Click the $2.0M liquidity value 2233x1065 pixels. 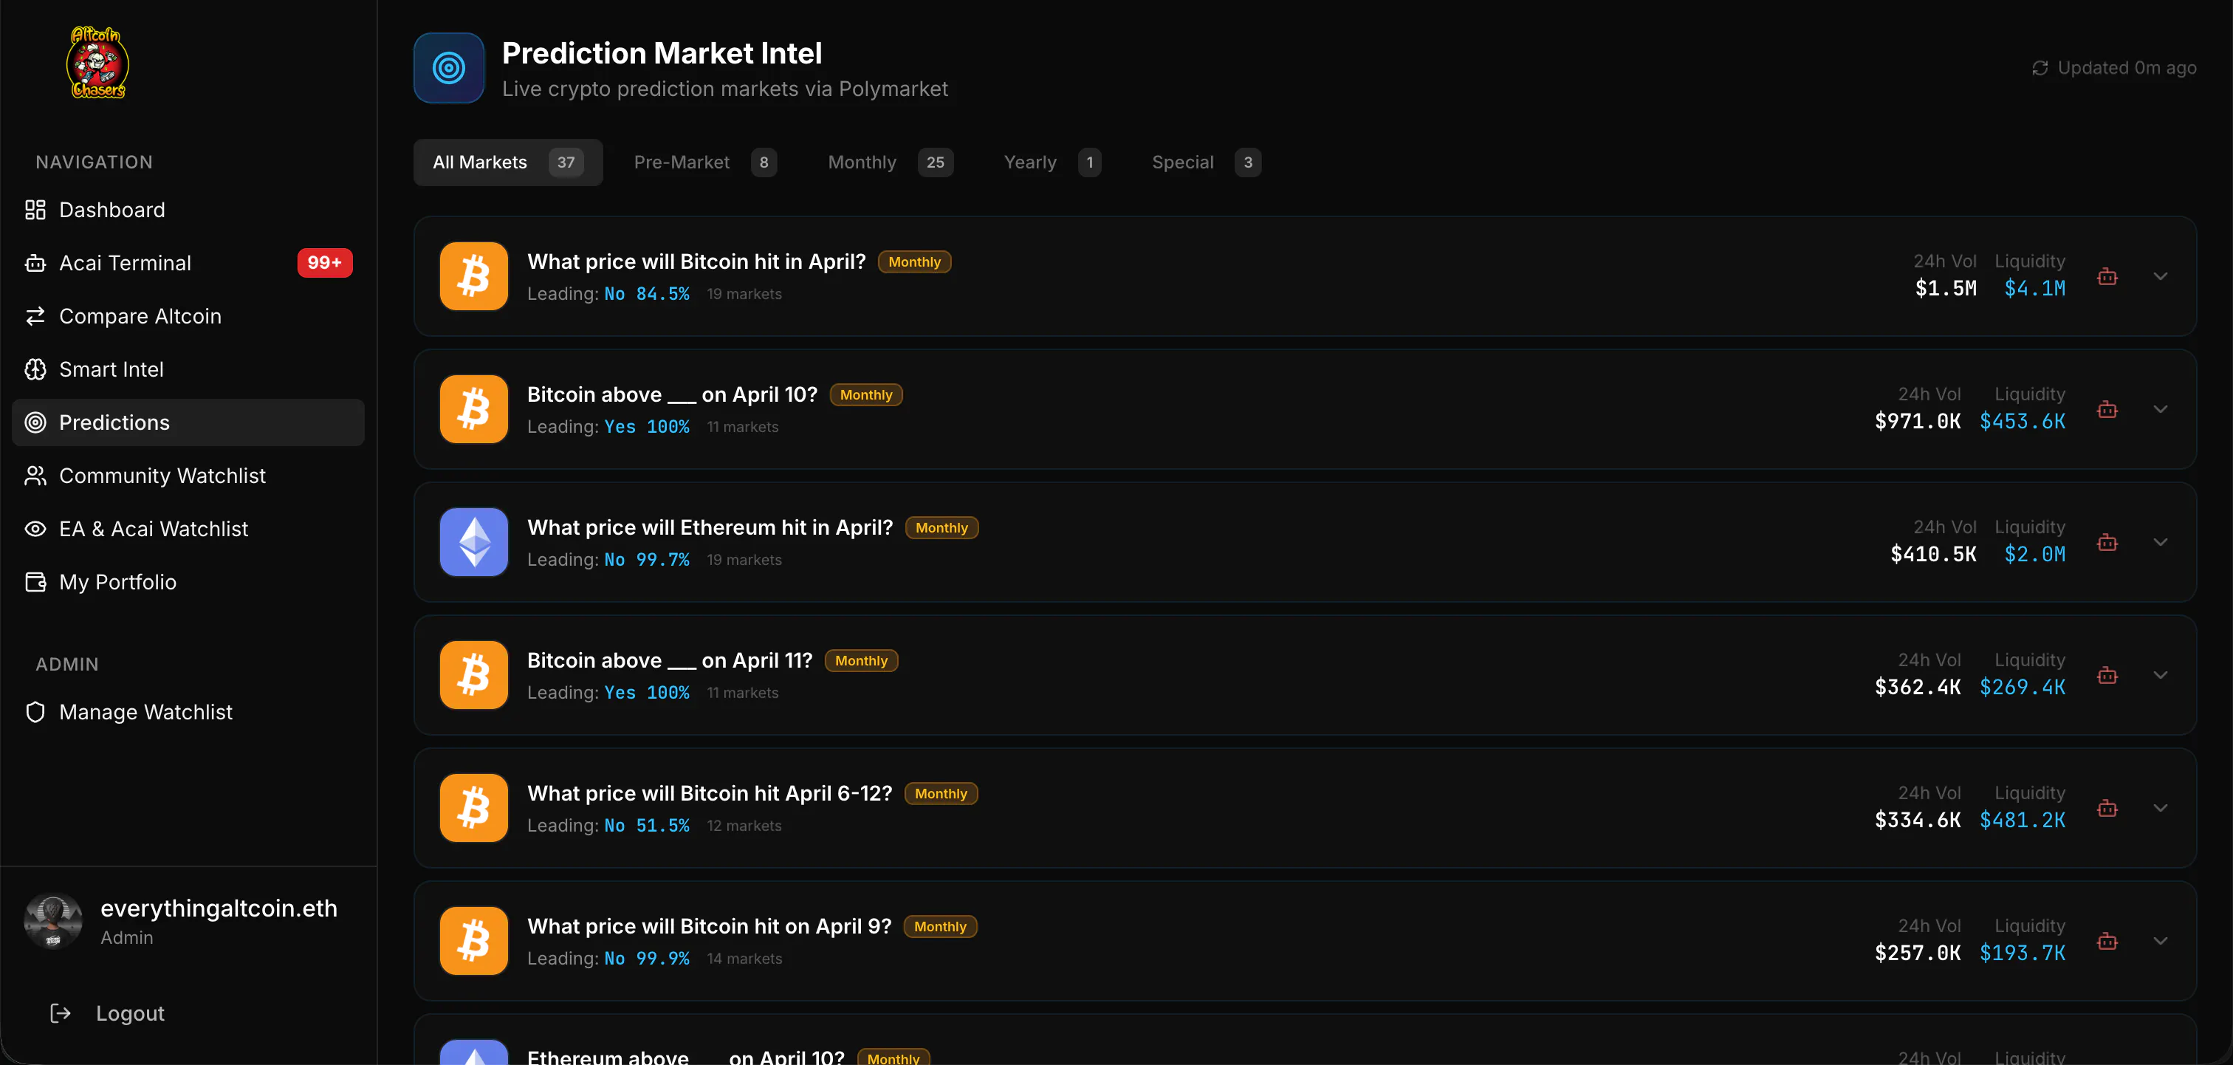(x=2034, y=554)
